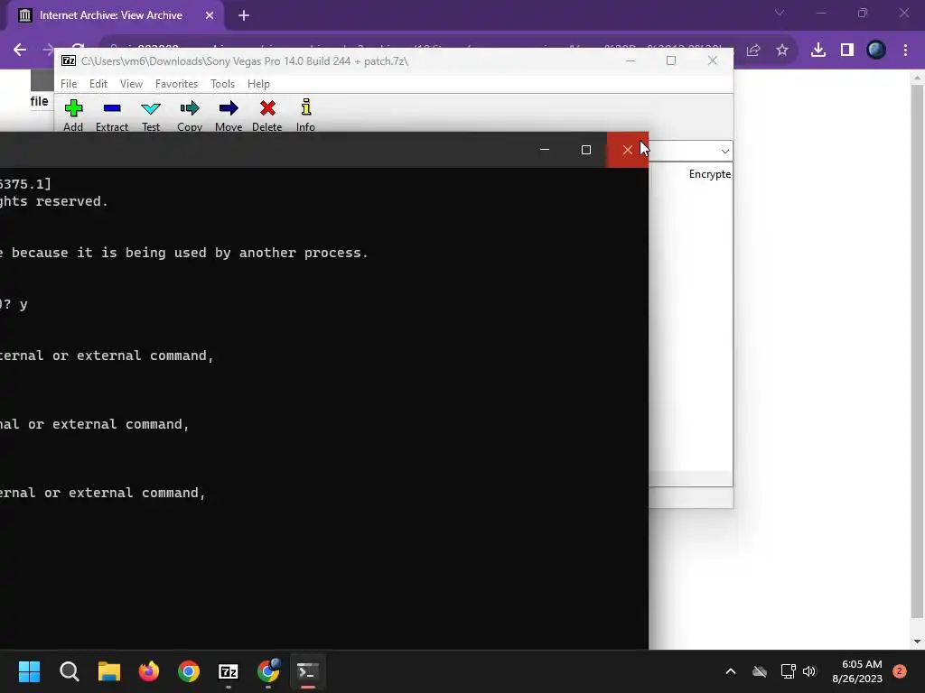Screen dimensions: 925x693
Task: Maximize the command prompt window
Action: click(585, 150)
